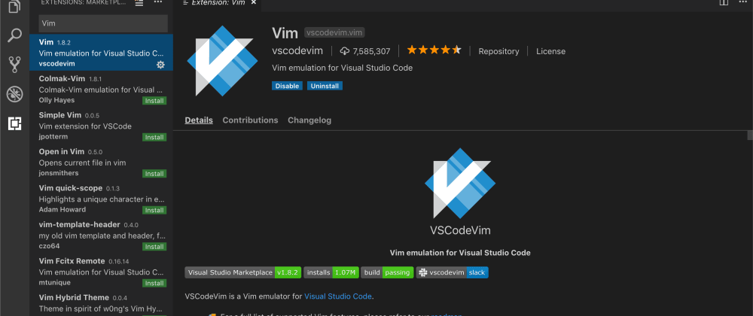Viewport: 753px width, 316px height.
Task: Click the vscodevim.vim identifier label
Action: 334,32
